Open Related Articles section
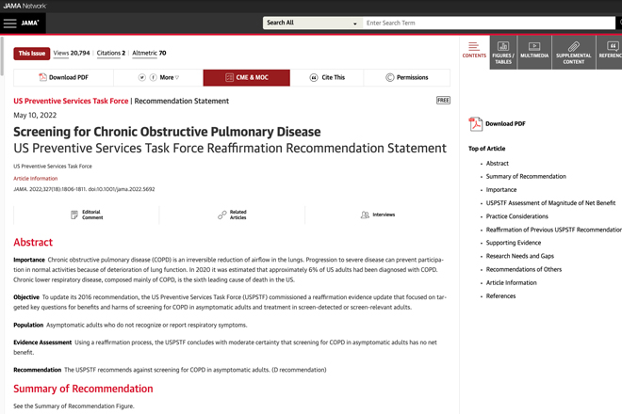622x414 pixels. tap(232, 215)
